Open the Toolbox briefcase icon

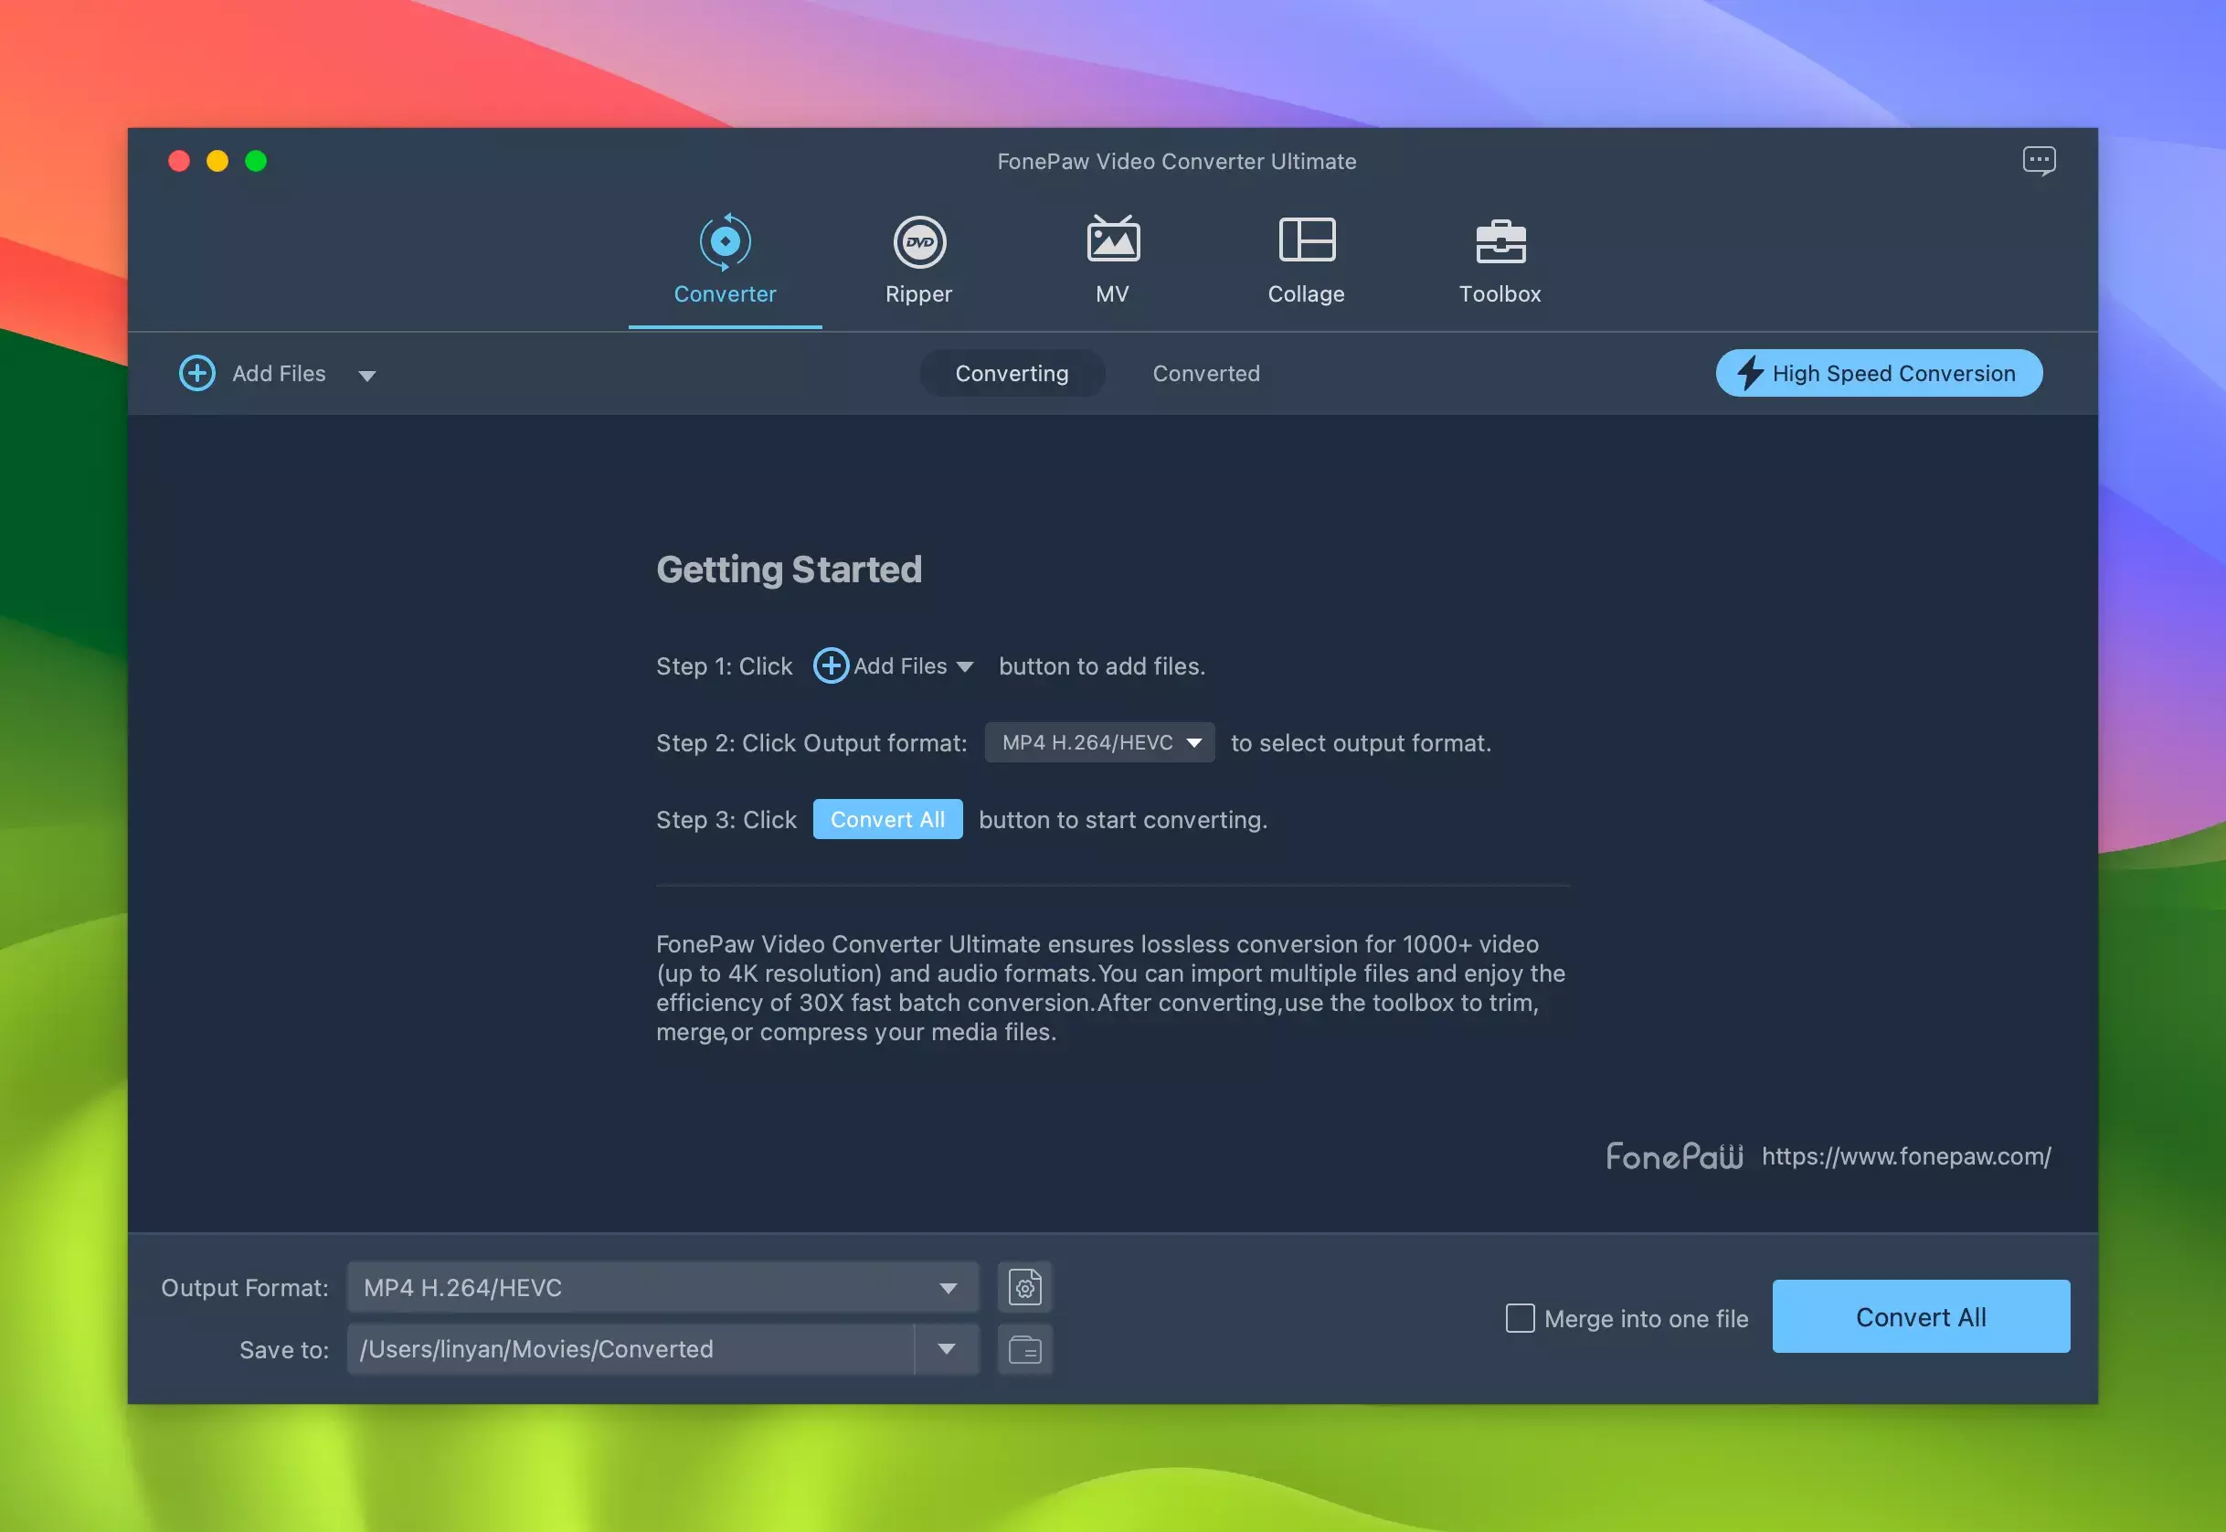(1500, 241)
